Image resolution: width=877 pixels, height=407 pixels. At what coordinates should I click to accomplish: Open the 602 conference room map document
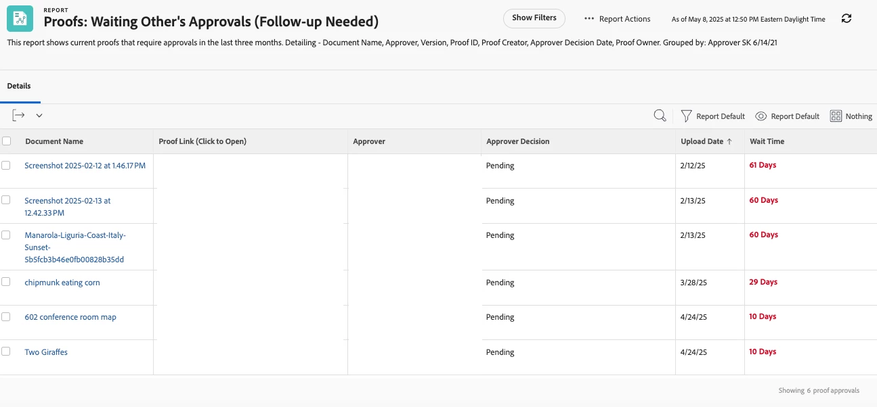[70, 317]
